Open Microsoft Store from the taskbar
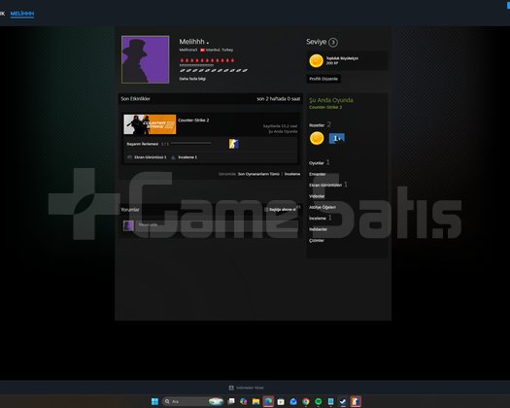The height and width of the screenshot is (408, 510). tap(281, 401)
